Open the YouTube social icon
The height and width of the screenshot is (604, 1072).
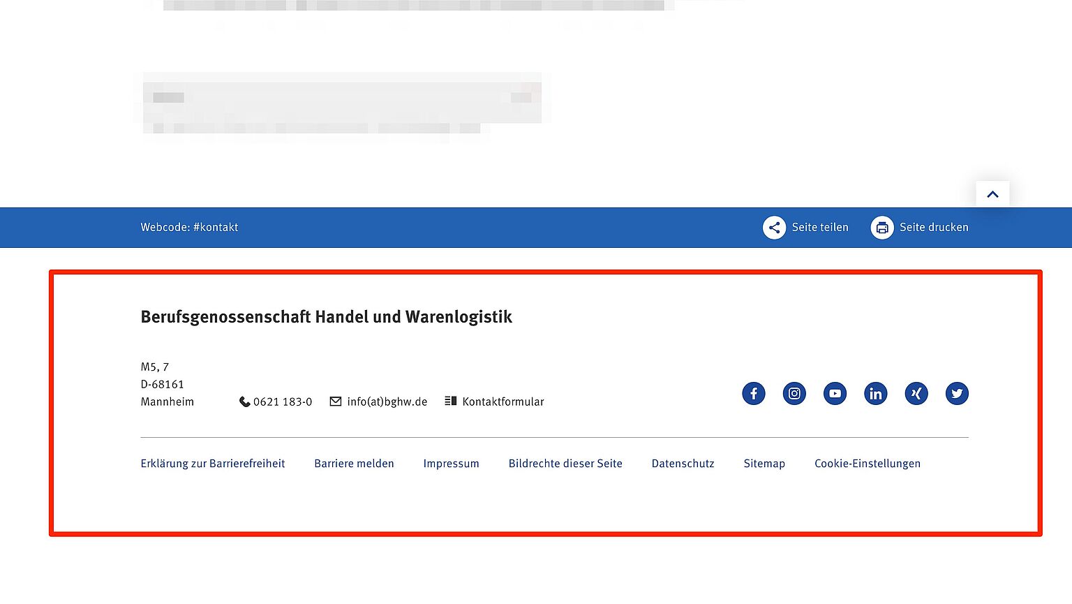point(835,393)
